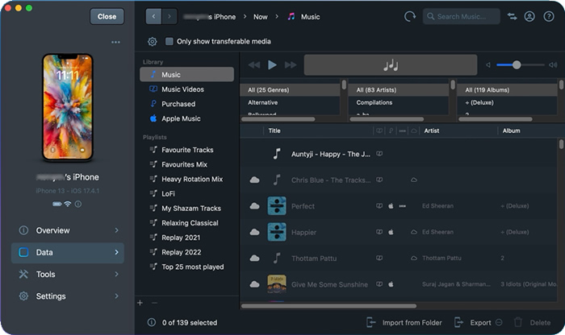Image resolution: width=565 pixels, height=335 pixels.
Task: Click Apple icon in Perfect row
Action: pyautogui.click(x=391, y=206)
